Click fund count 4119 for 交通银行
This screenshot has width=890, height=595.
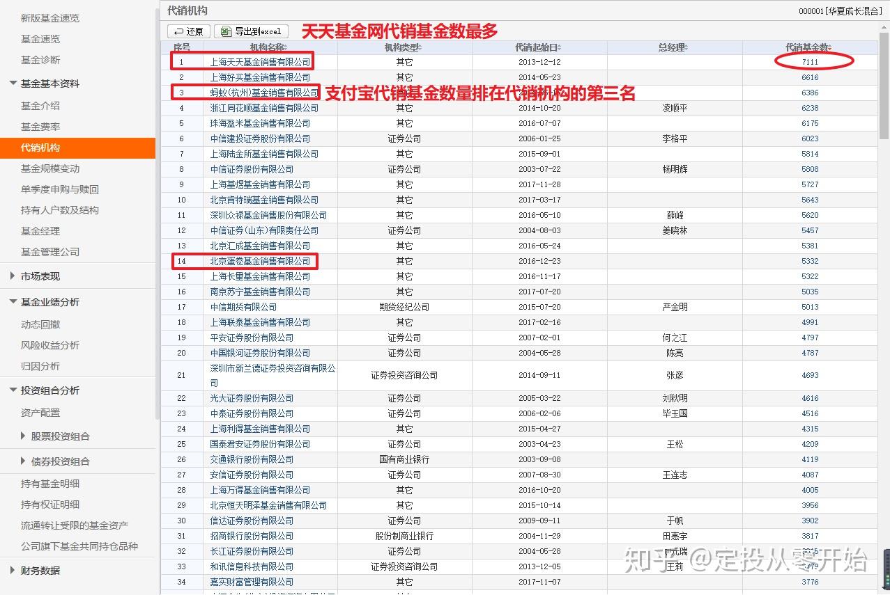pos(810,459)
